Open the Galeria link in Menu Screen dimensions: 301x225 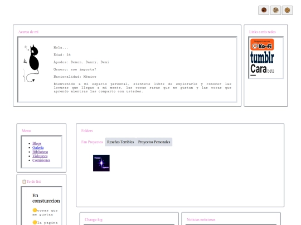click(38, 148)
